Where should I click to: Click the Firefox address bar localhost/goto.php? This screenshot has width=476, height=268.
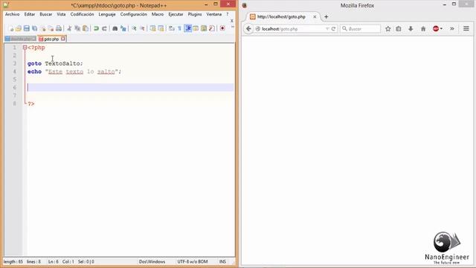pos(292,29)
